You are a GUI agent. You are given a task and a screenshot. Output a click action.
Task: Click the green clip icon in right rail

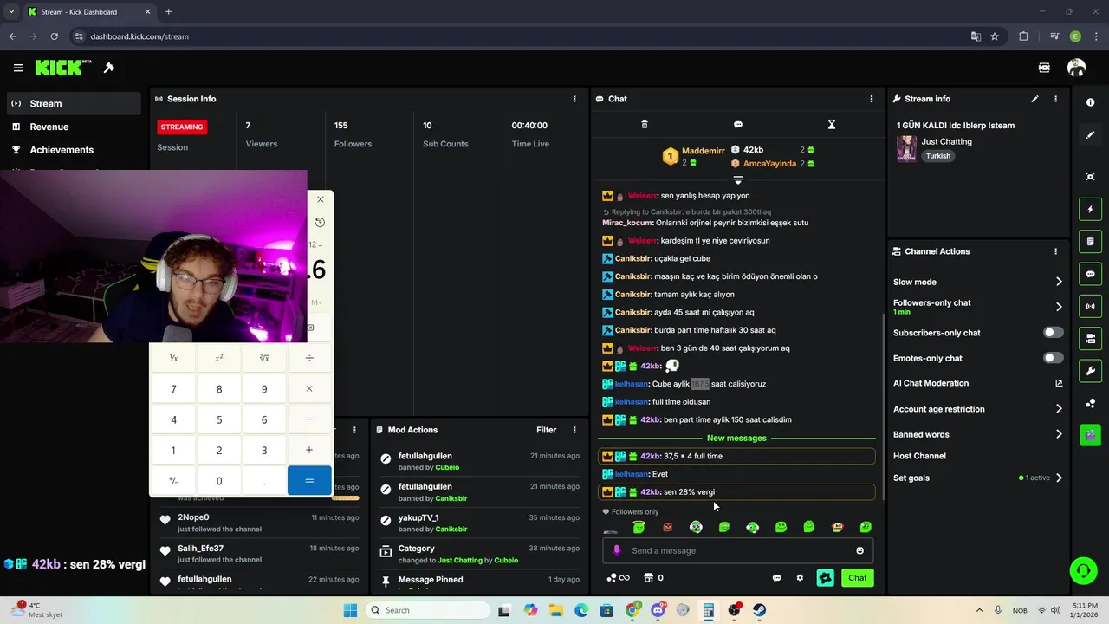pyautogui.click(x=1090, y=434)
